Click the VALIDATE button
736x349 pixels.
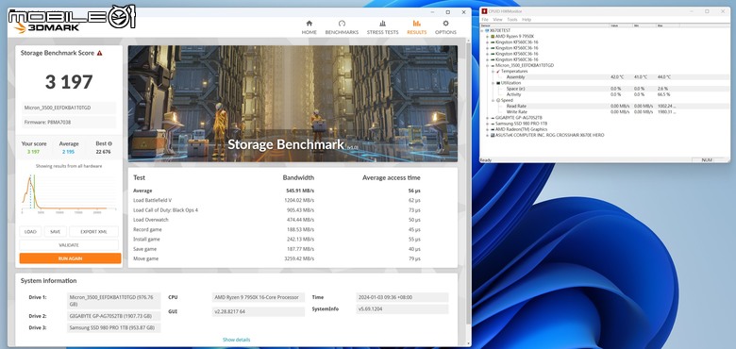(x=69, y=245)
